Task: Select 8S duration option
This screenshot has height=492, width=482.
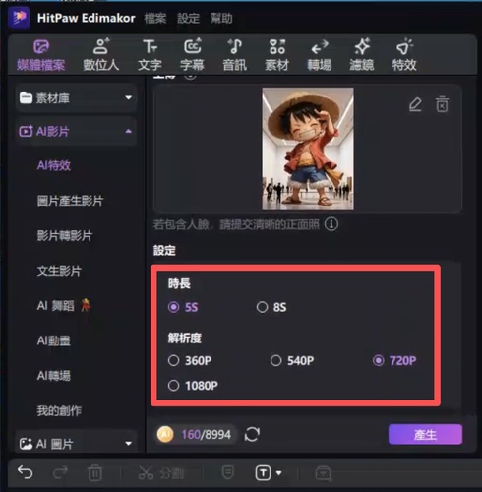Action: [x=271, y=307]
